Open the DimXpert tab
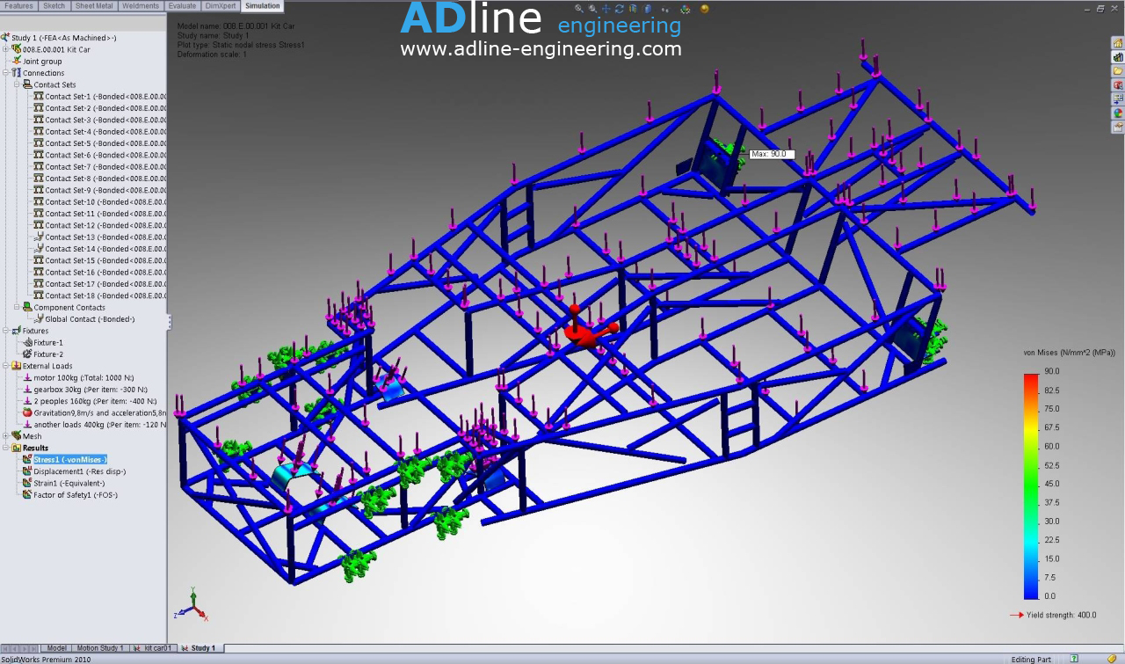The height and width of the screenshot is (664, 1125). pos(221,5)
